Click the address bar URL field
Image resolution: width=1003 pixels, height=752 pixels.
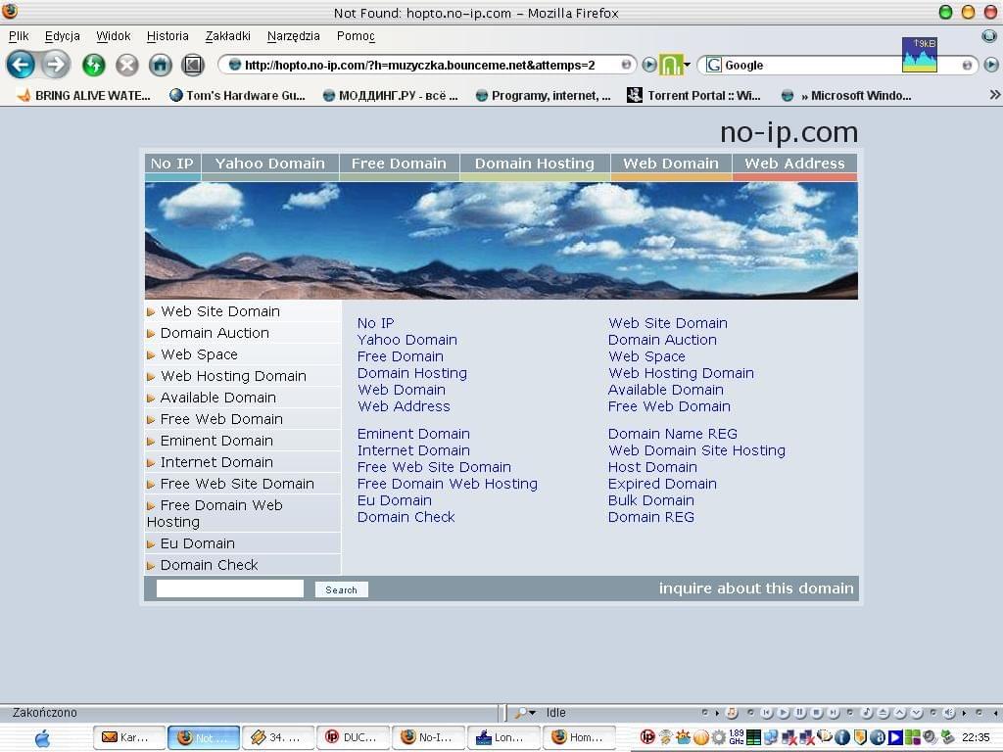pos(427,65)
